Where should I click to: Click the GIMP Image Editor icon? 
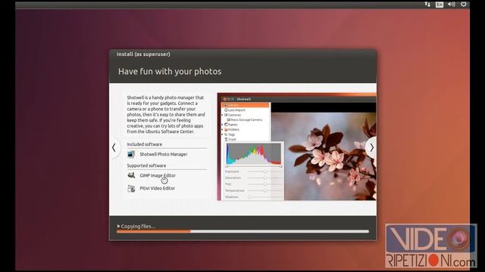pyautogui.click(x=131, y=175)
